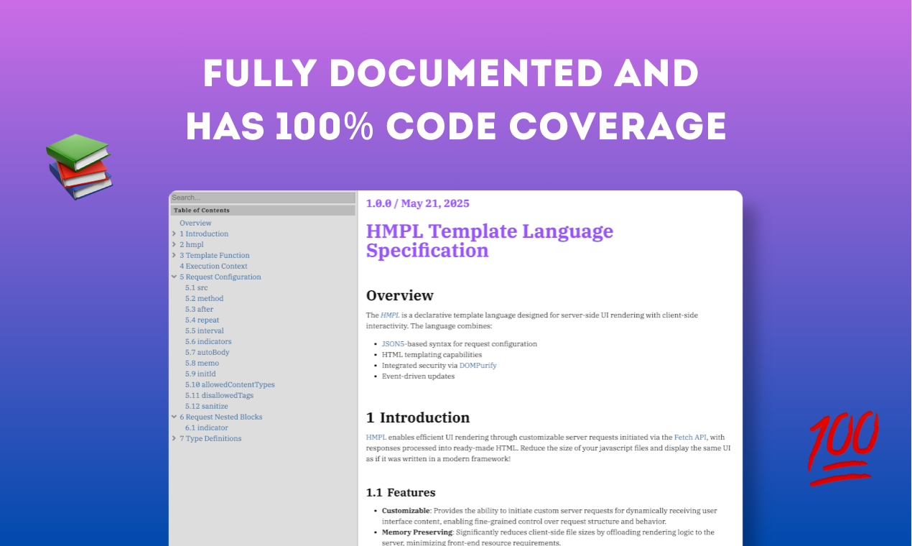Image resolution: width=912 pixels, height=546 pixels.
Task: Open the 6.1 indicator entry
Action: coord(207,428)
